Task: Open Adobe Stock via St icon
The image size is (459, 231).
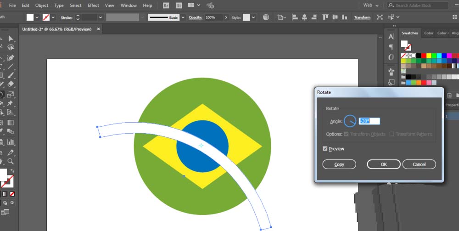Action: [179, 5]
